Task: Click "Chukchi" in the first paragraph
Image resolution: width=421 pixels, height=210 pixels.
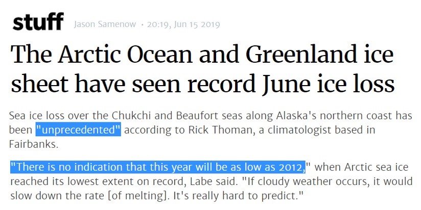Action: point(132,116)
